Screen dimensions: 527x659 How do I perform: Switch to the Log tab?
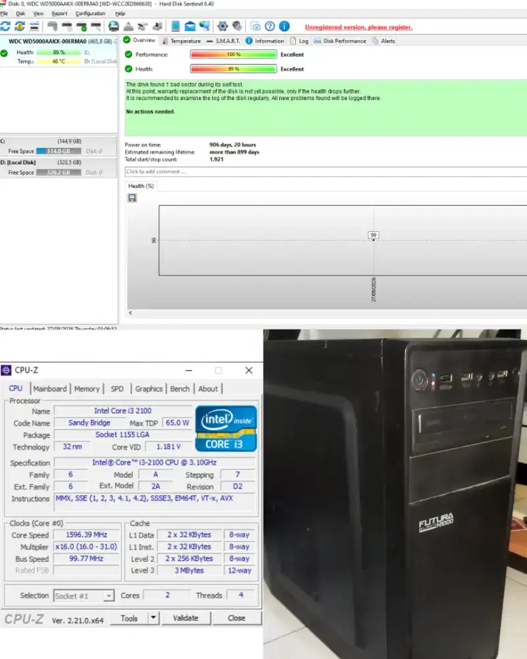pyautogui.click(x=299, y=41)
